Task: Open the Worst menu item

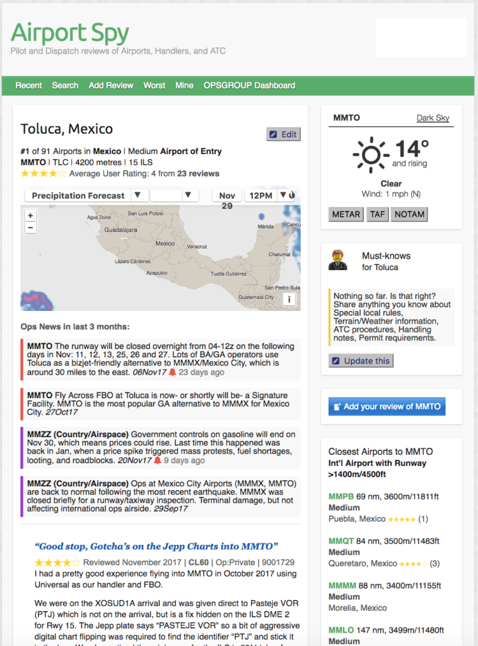Action: point(154,85)
